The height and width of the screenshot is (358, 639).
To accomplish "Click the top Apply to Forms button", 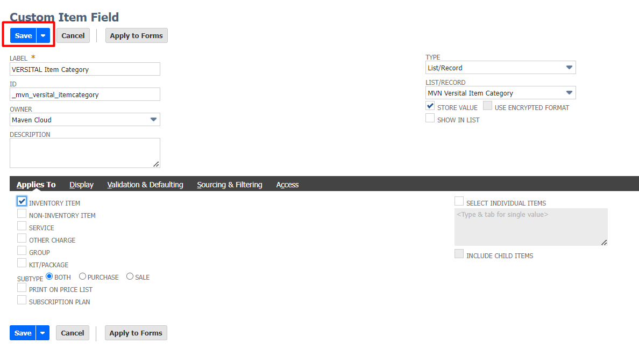I will tap(136, 36).
